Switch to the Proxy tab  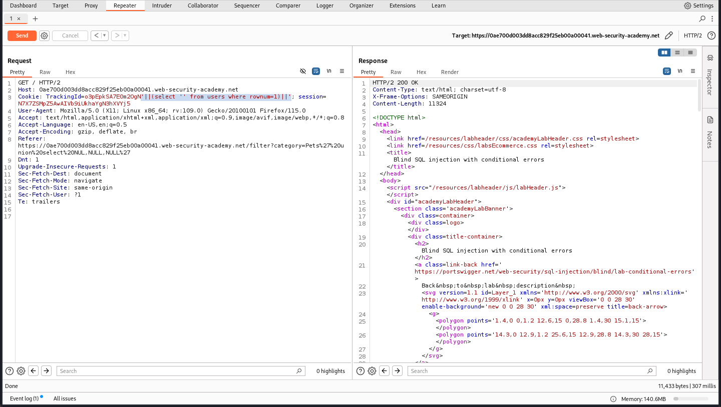tap(91, 5)
